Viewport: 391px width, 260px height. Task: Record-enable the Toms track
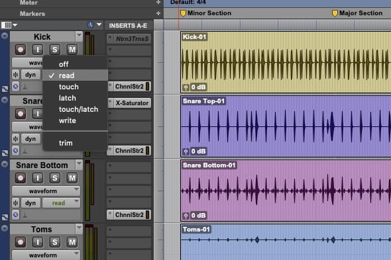pos(21,242)
